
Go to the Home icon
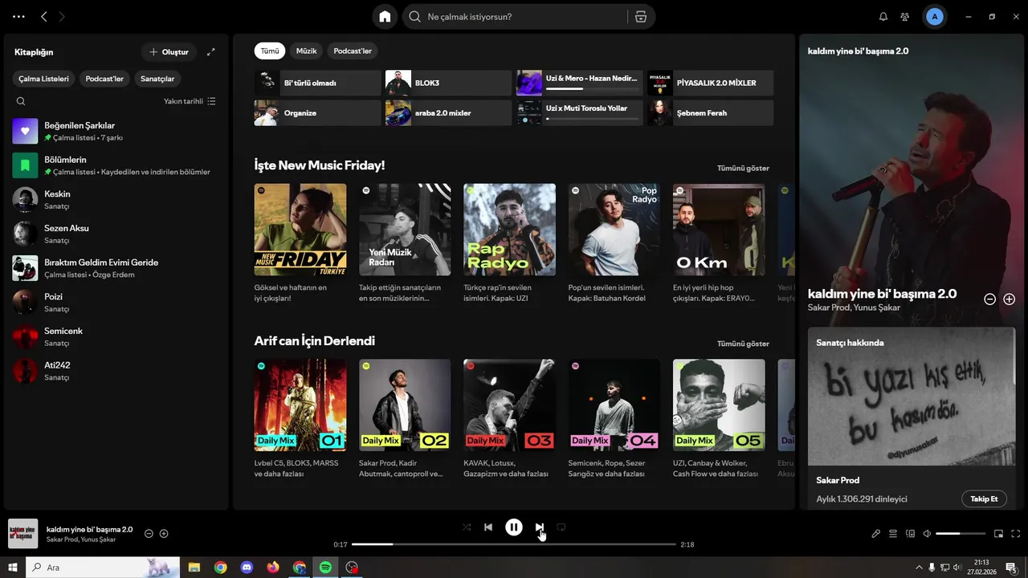385,17
